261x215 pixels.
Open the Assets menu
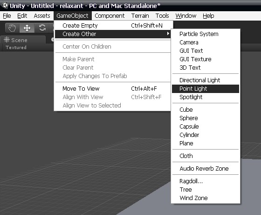coord(42,16)
